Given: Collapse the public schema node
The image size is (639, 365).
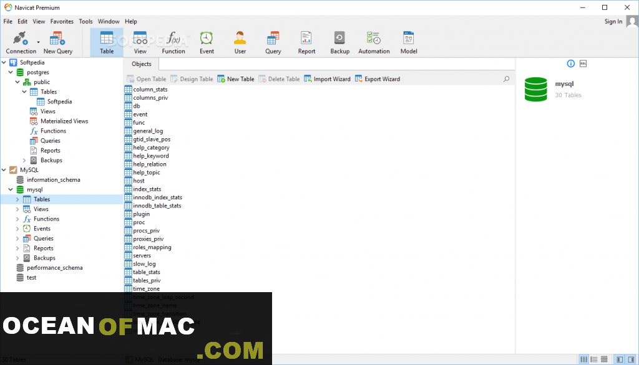Looking at the screenshot, I should point(17,82).
